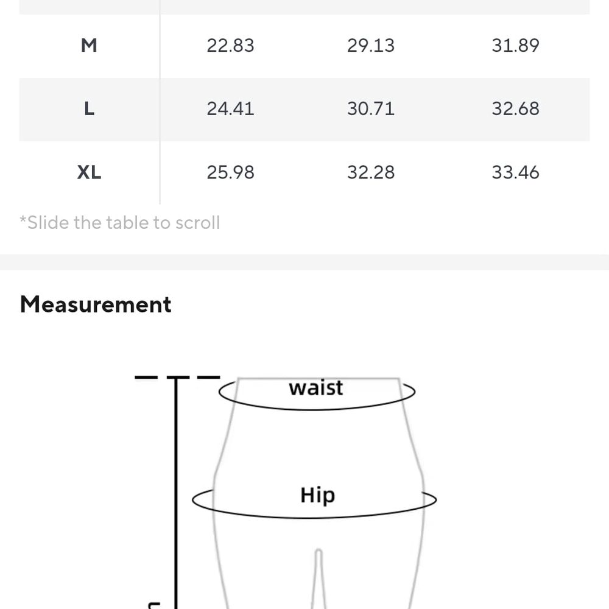Click the Measurement section heading

tap(96, 304)
